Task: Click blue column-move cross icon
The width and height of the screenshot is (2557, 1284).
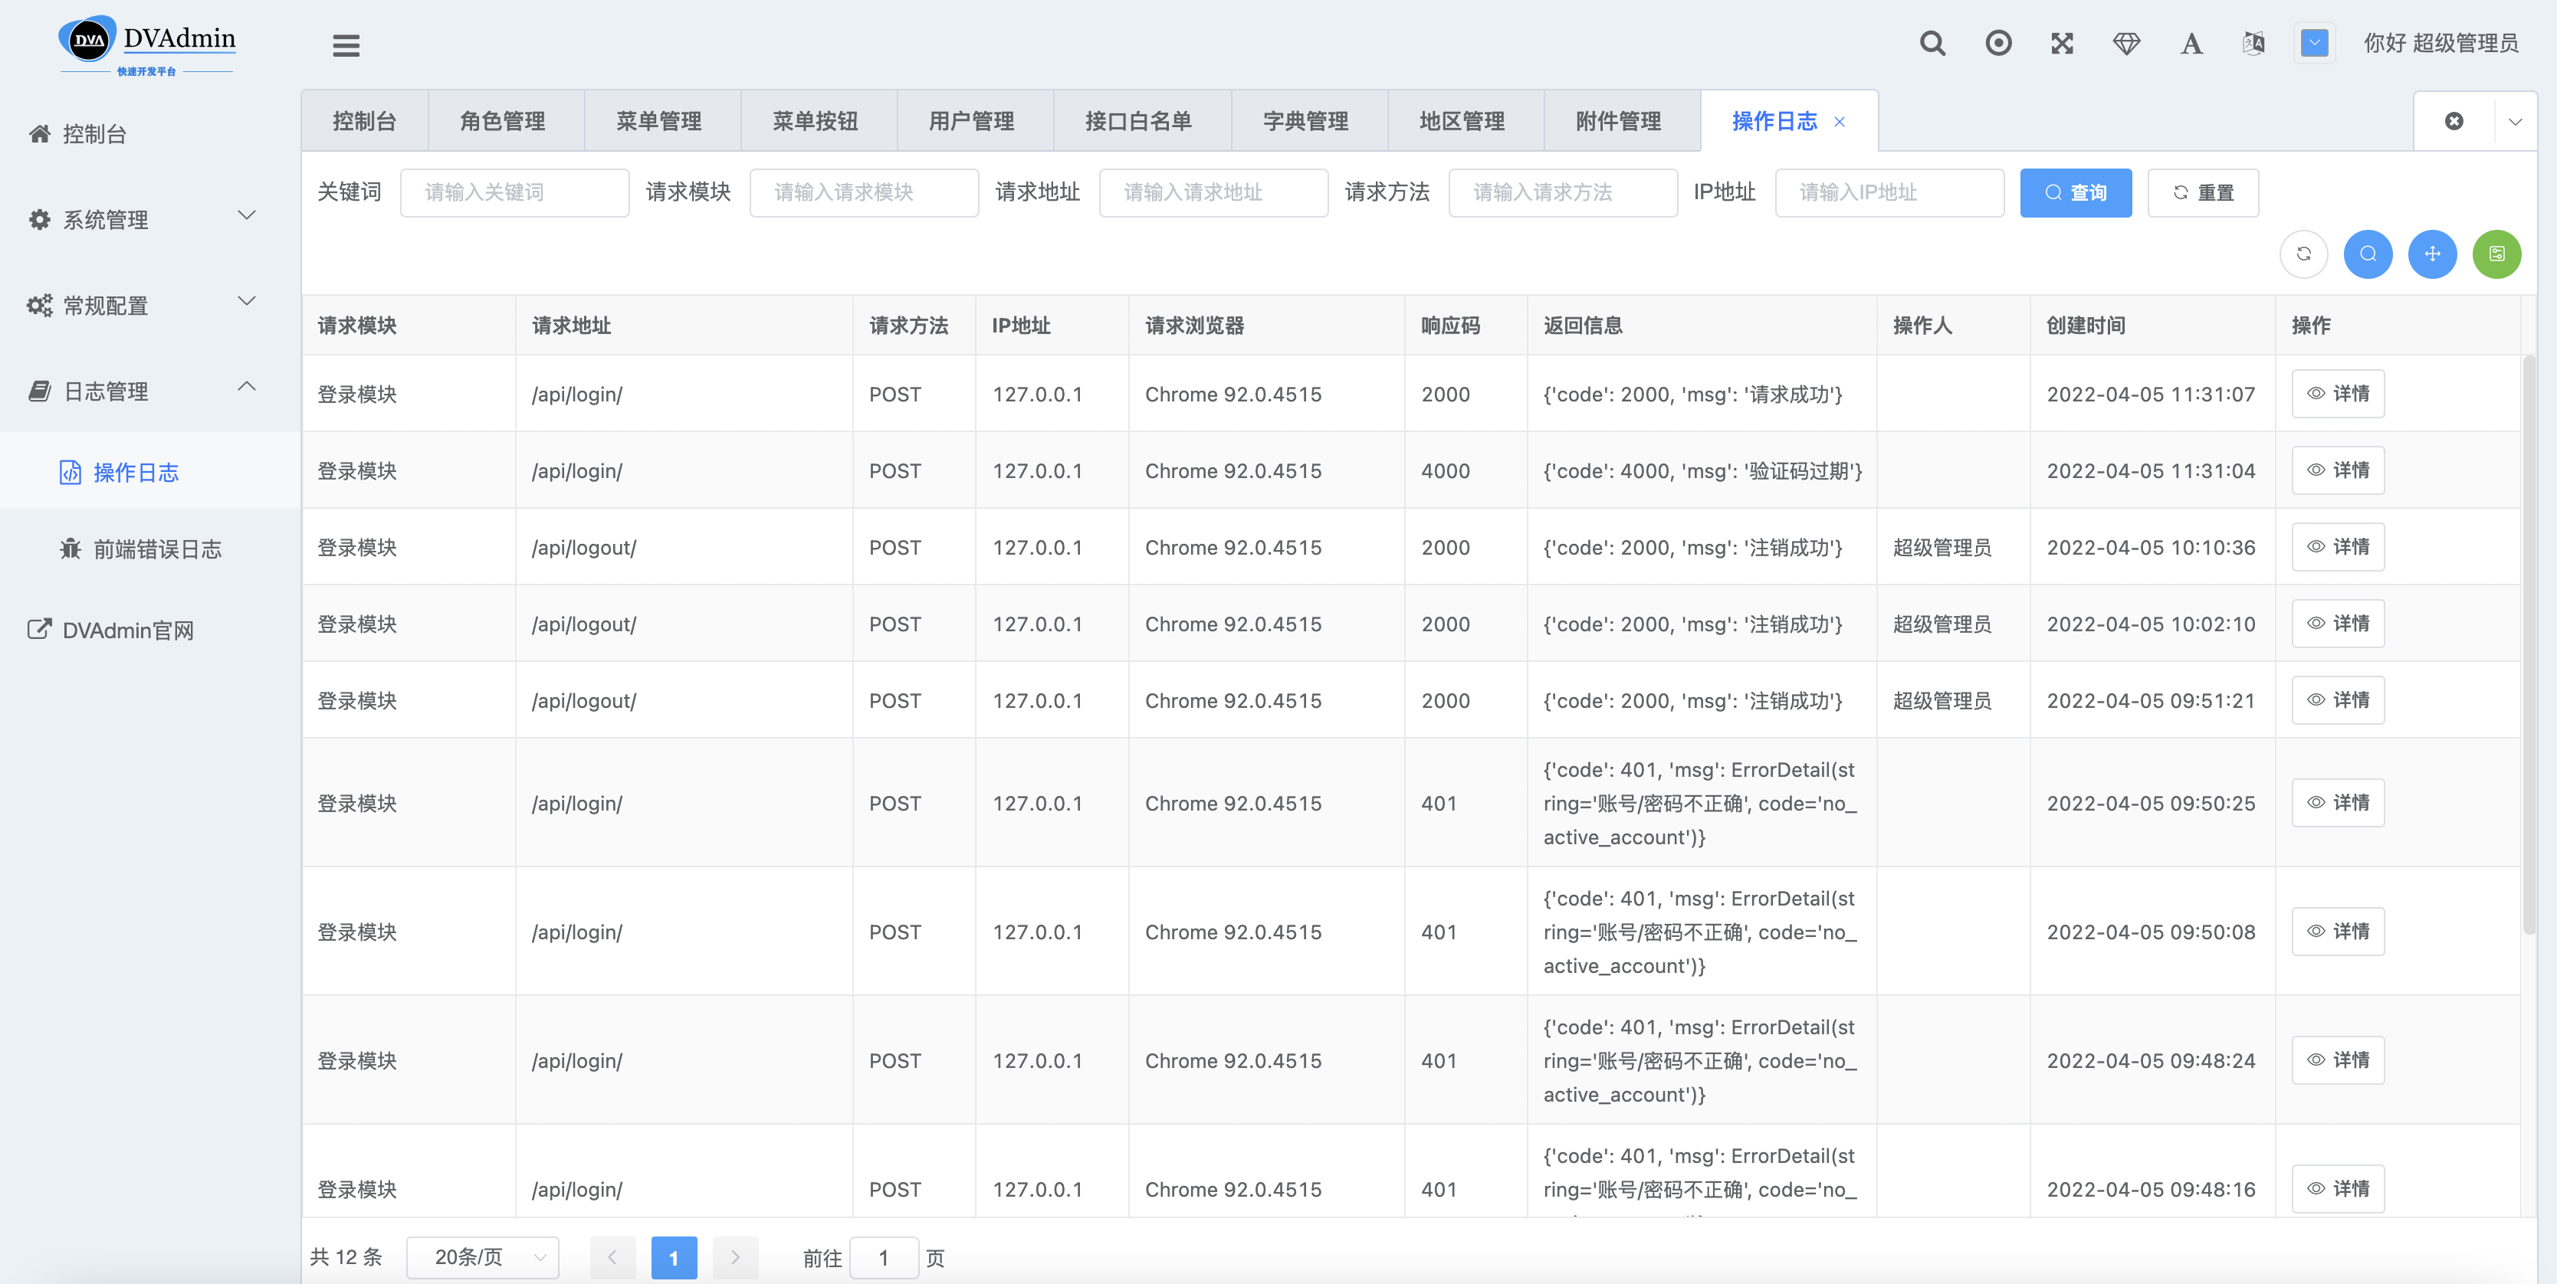Action: click(x=2432, y=254)
